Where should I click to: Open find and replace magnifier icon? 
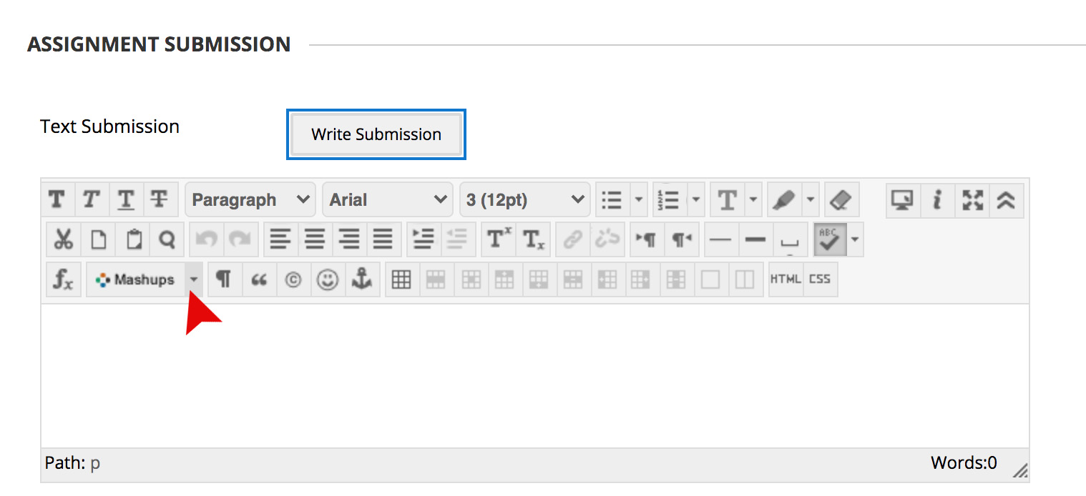click(167, 239)
